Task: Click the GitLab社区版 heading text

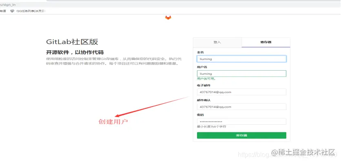Action: (x=72, y=42)
